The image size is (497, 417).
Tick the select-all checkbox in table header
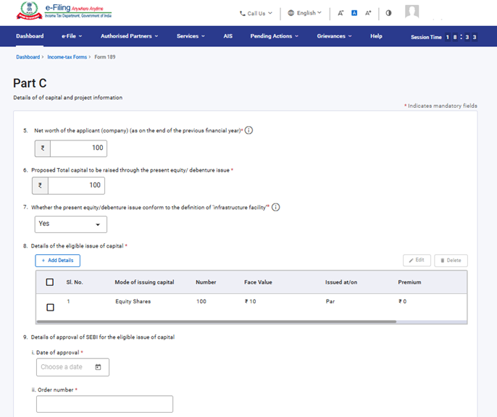point(50,282)
